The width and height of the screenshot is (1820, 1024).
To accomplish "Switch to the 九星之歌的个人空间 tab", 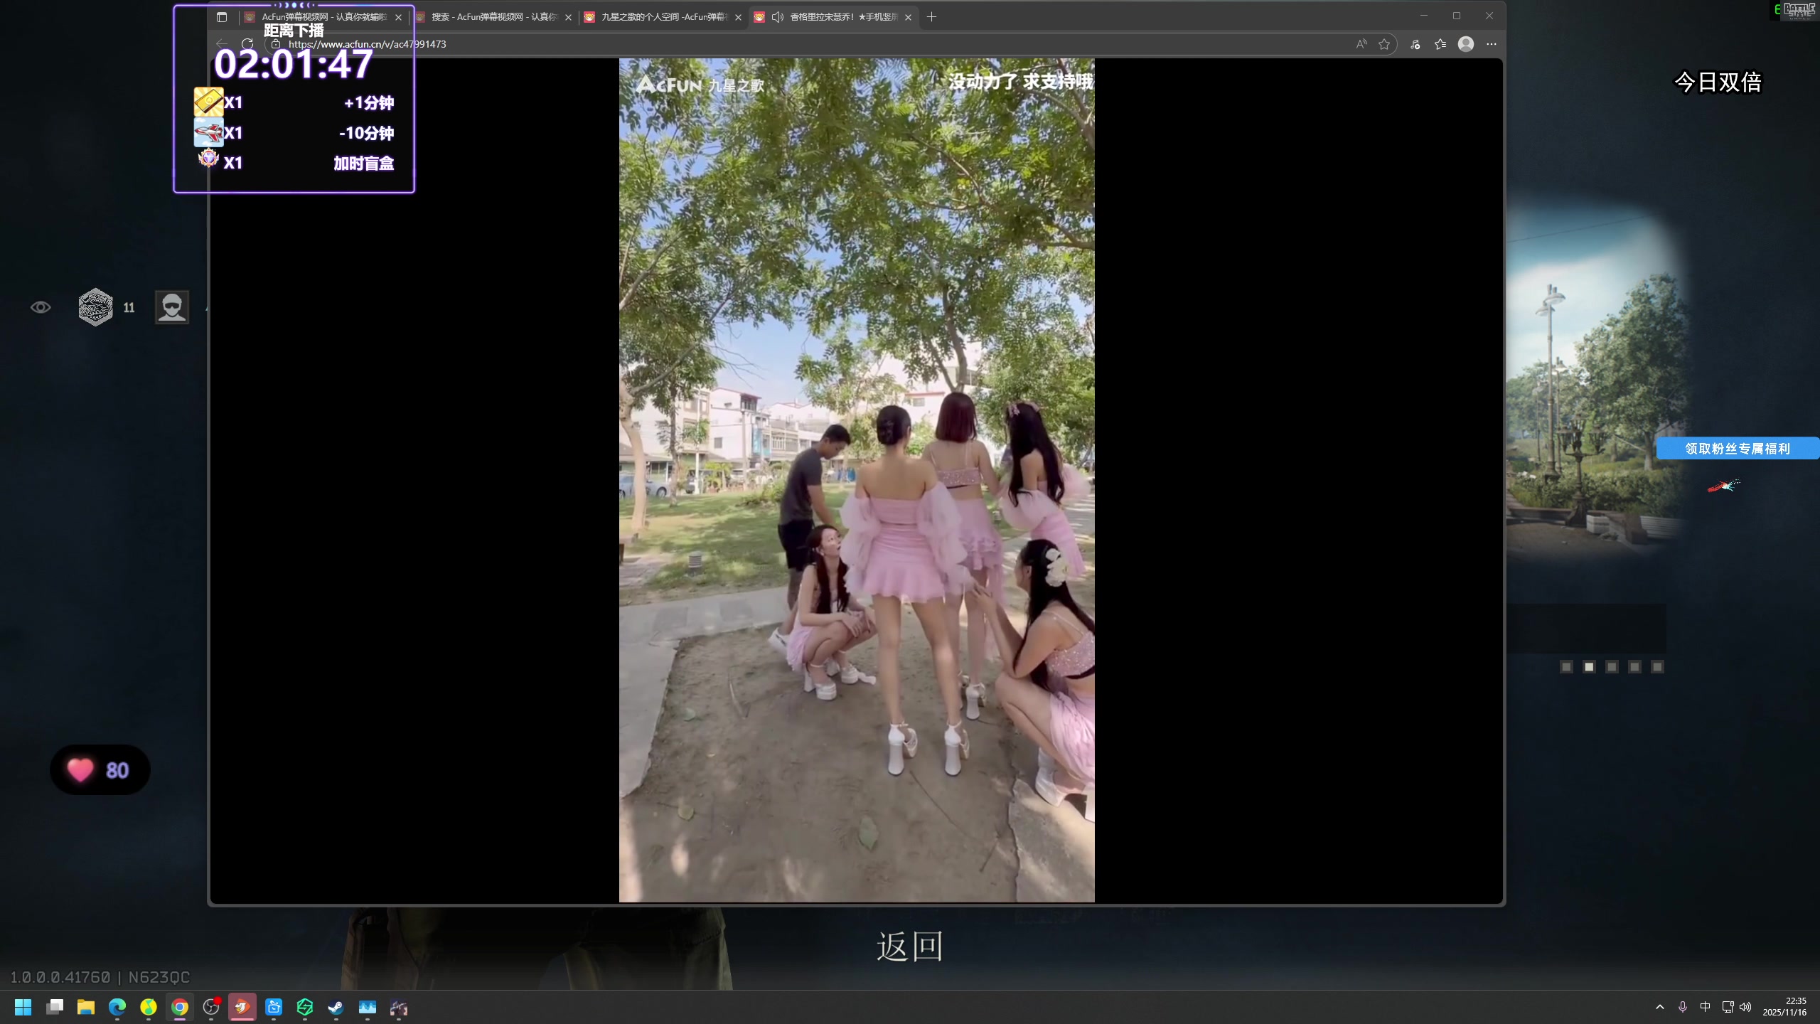I will tap(663, 17).
